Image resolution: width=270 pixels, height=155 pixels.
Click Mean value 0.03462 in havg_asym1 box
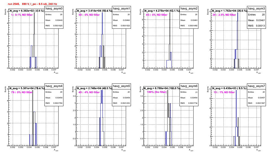[126, 20]
